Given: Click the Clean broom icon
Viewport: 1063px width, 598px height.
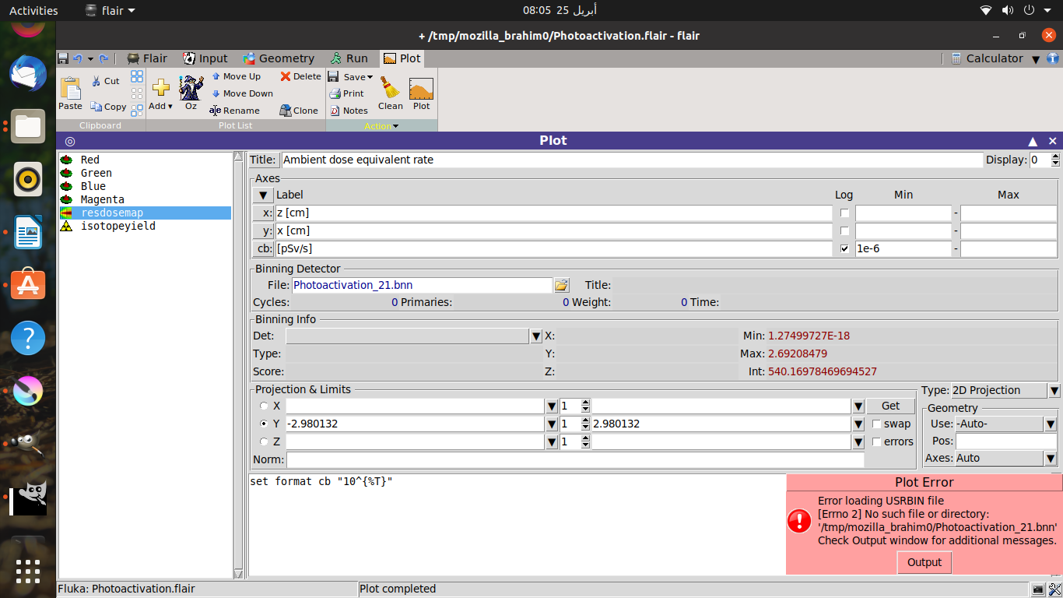Looking at the screenshot, I should tap(390, 90).
